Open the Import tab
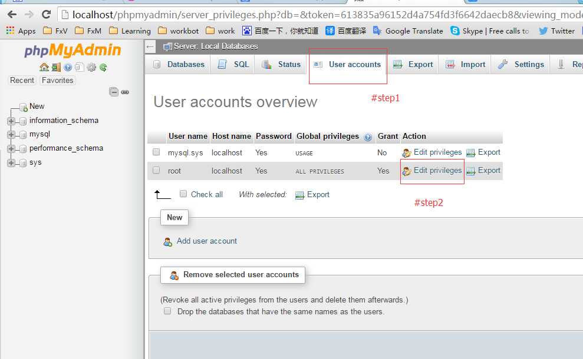Viewport: 583px width, 359px height. 465,65
